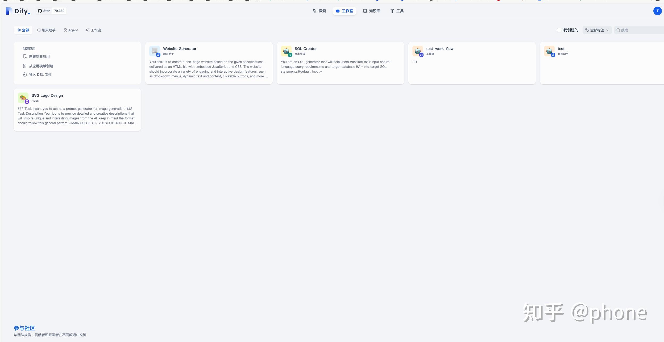Click the user avatar T
The height and width of the screenshot is (342, 664).
(657, 11)
